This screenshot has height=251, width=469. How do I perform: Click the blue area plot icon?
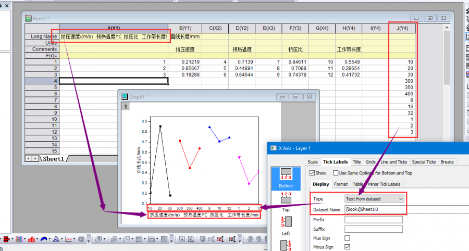tap(44, 239)
